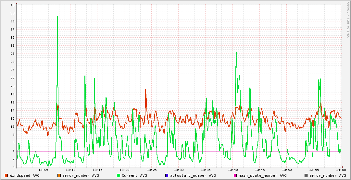Click the red Windspeed AVG legend swatch
351x180 pixels.
6,175
